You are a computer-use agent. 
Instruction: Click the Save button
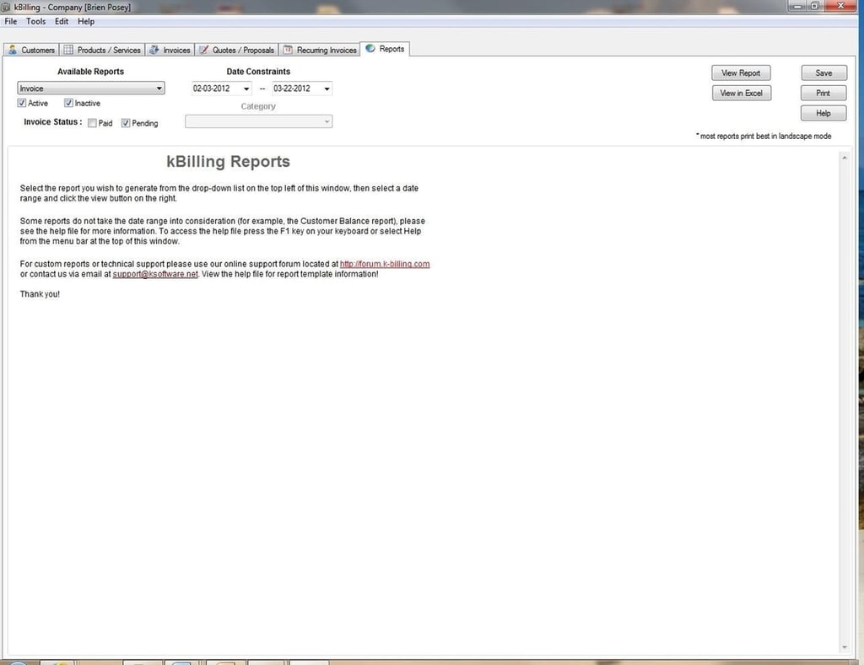pyautogui.click(x=823, y=72)
